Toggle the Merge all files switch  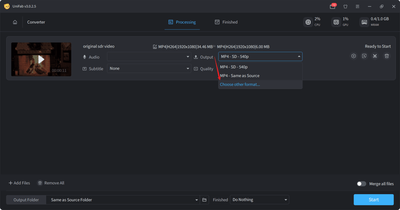361,184
